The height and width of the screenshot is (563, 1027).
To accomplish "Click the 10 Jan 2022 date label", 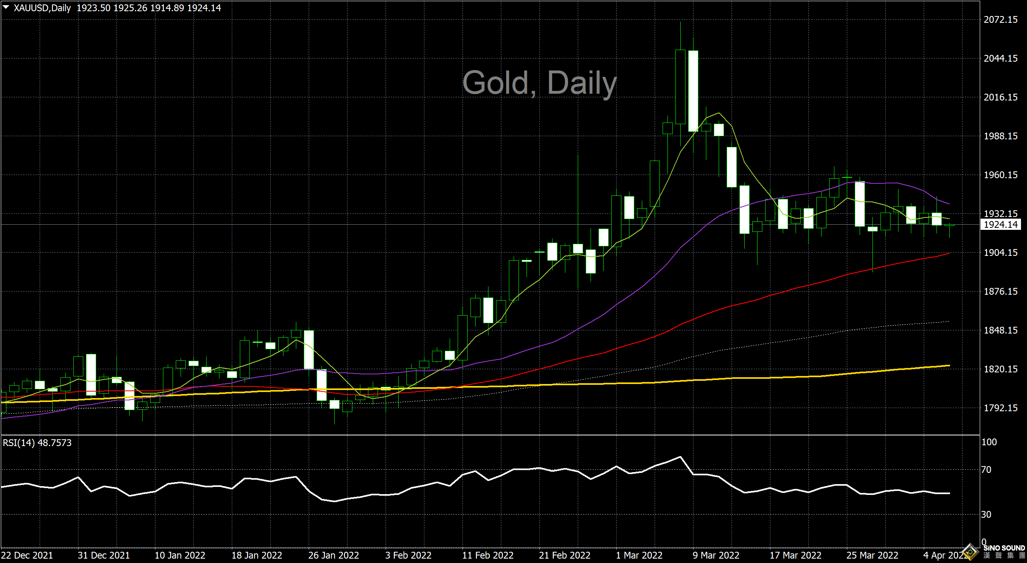I will (x=180, y=555).
